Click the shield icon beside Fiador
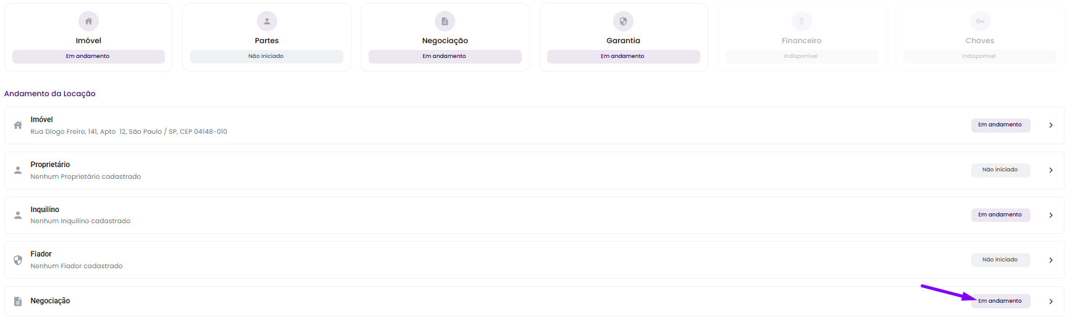Image resolution: width=1067 pixels, height=320 pixels. 18,260
